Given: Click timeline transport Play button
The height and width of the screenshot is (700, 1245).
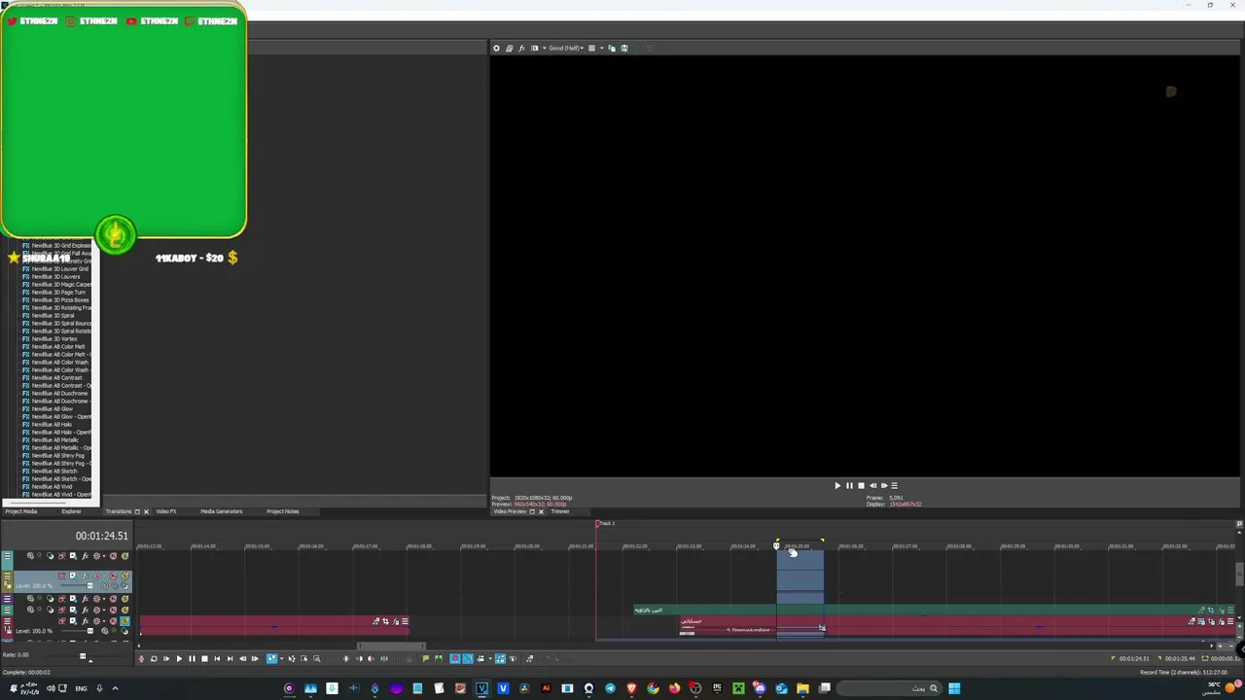Looking at the screenshot, I should click(x=179, y=659).
